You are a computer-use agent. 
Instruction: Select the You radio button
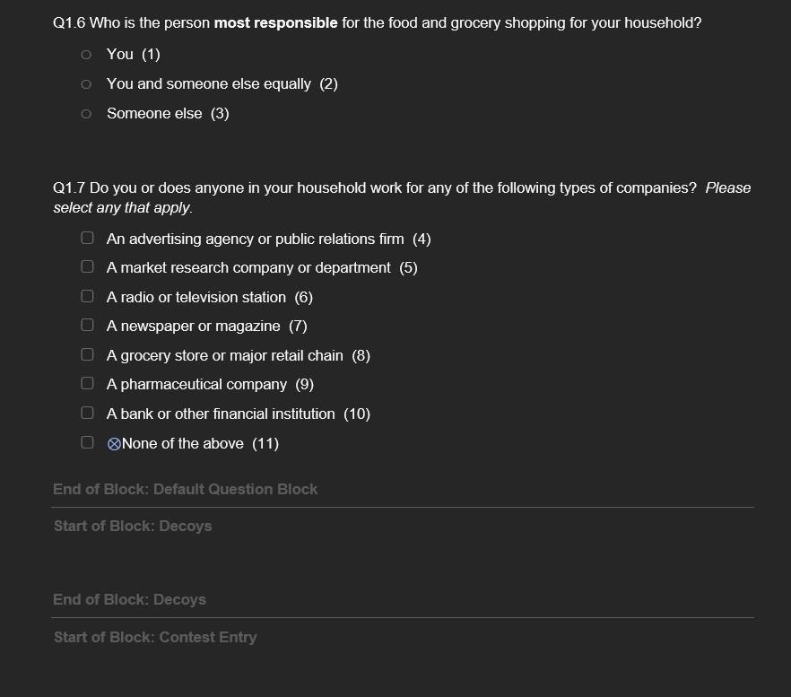(x=86, y=54)
